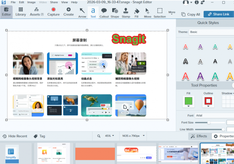The height and width of the screenshot is (164, 234).
Task: Open the Shadow dropdown
Action: coord(228,93)
